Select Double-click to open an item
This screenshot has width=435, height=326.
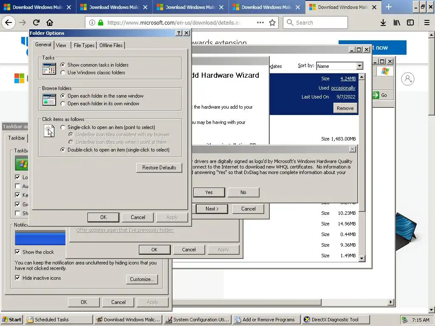(63, 150)
